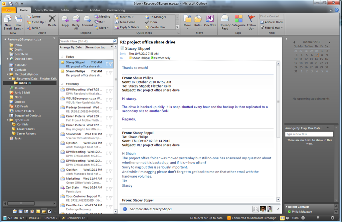This screenshot has height=222, width=342.
Task: Click the Categorize colored squares icon
Action: point(238,19)
